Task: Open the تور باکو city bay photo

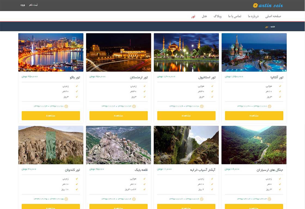Action: click(51, 52)
